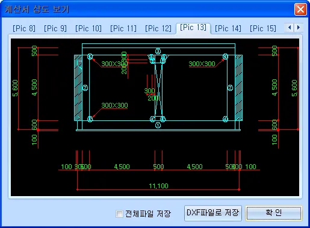Click the circled 2 marker on right wall
The width and height of the screenshot is (310, 228).
pos(230,88)
